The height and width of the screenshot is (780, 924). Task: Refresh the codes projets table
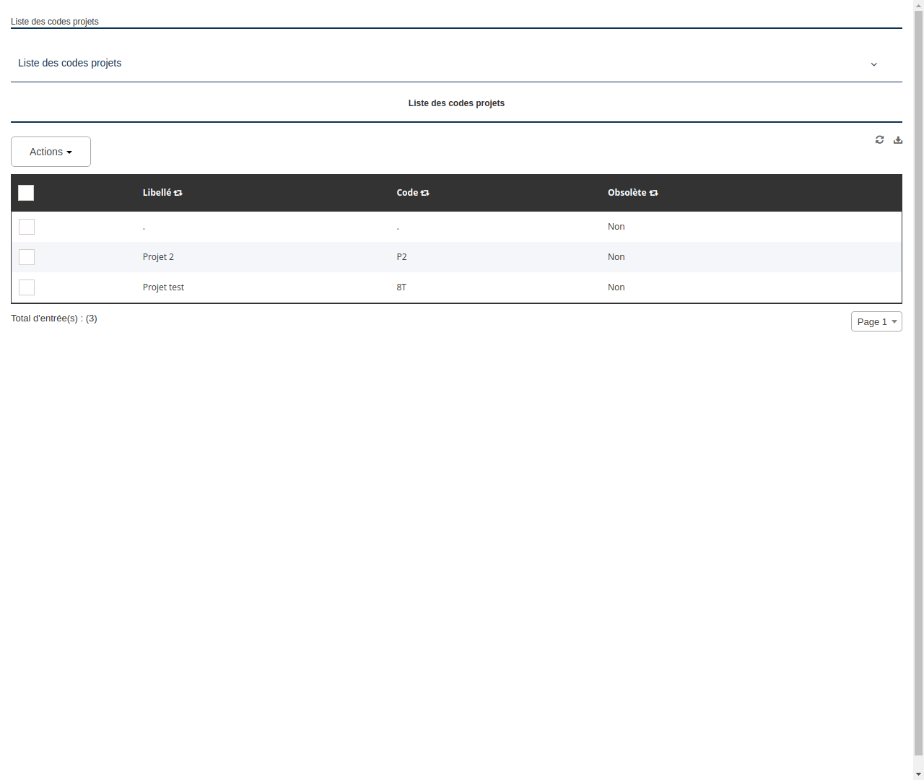coord(879,139)
